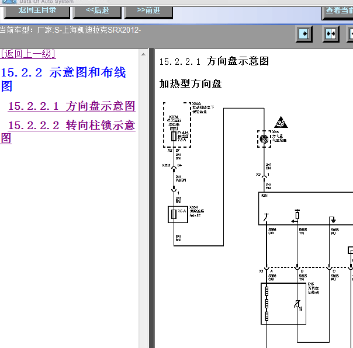This screenshot has width=353, height=348.
Task: Click the left panel scrollbar up arrow
Action: [x=143, y=54]
